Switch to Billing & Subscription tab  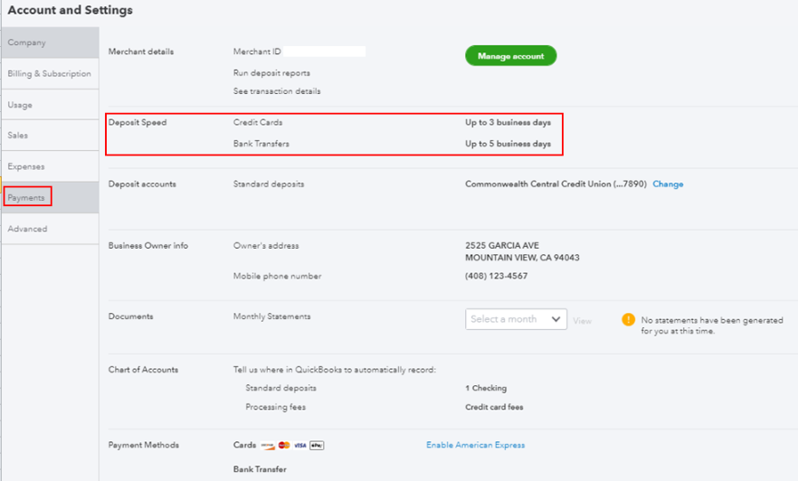click(49, 74)
